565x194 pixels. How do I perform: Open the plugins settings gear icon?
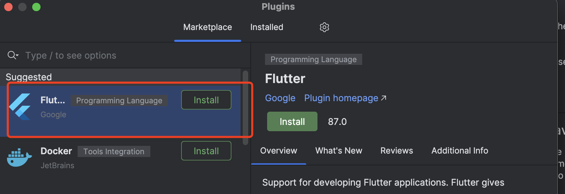click(324, 27)
